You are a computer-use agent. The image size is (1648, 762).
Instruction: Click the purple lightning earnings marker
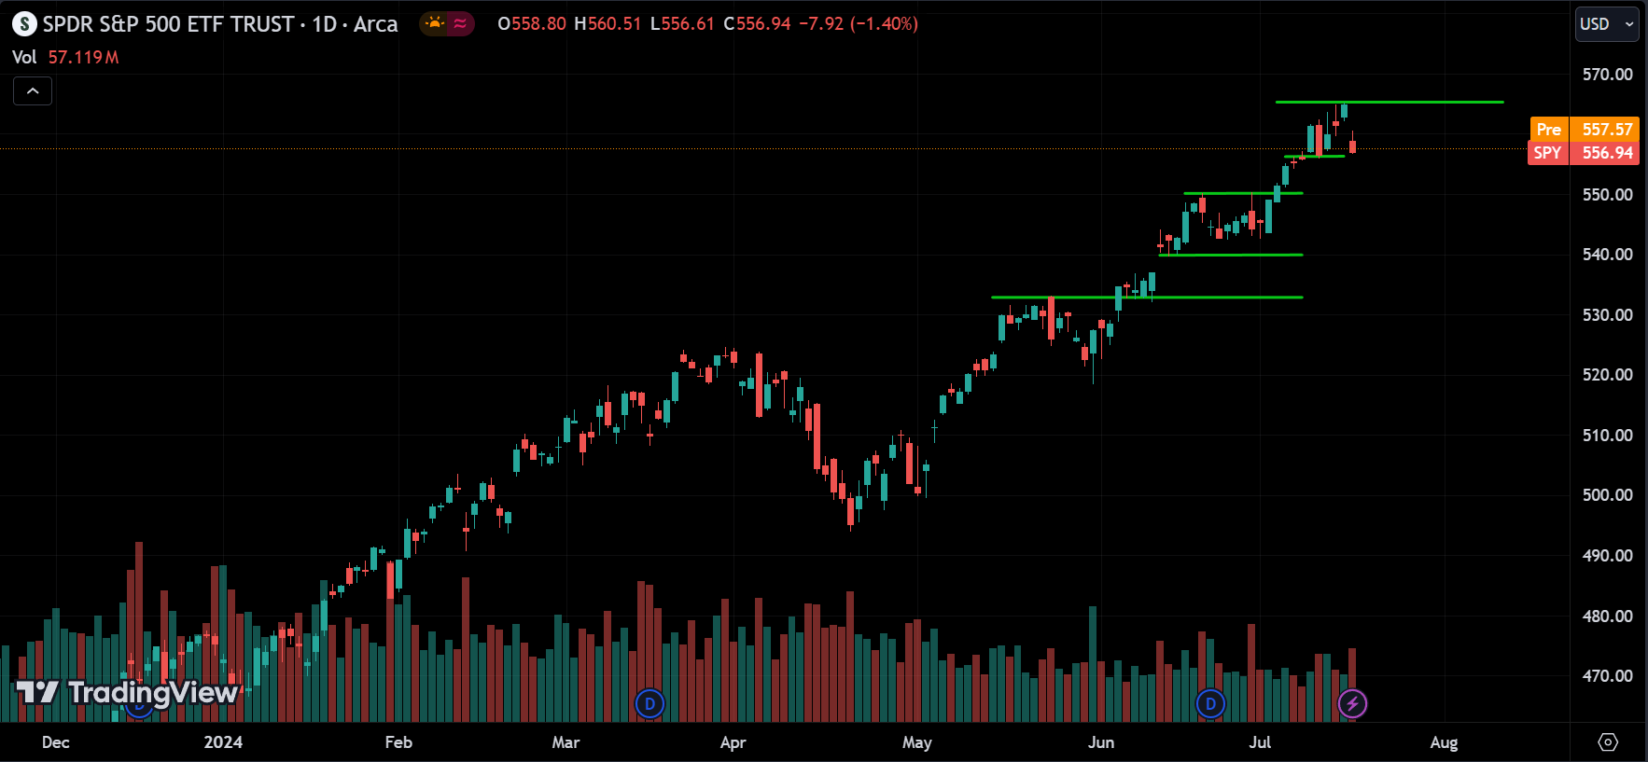[1352, 703]
